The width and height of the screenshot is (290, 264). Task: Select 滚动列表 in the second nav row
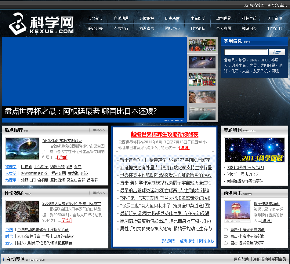click(95, 28)
